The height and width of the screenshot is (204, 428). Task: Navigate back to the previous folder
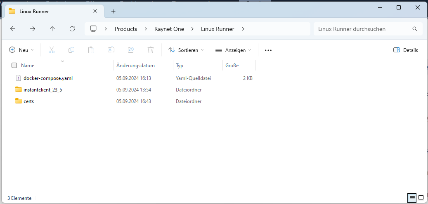[x=13, y=29]
